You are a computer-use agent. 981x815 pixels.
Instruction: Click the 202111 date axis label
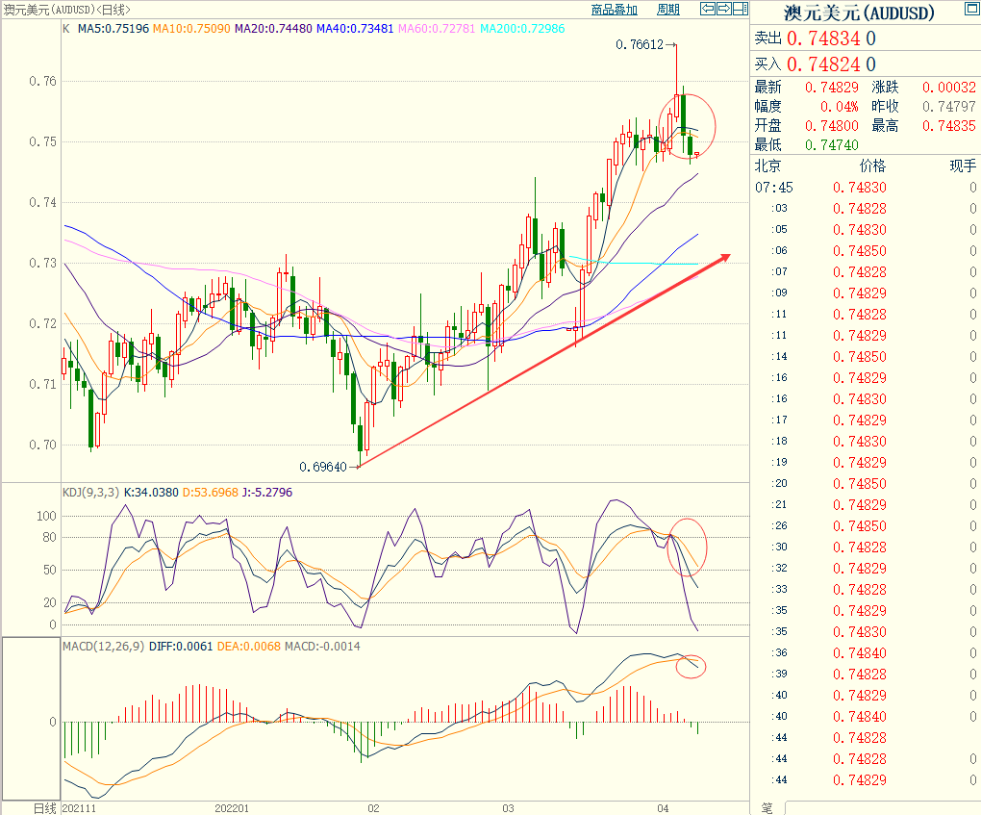[x=80, y=808]
